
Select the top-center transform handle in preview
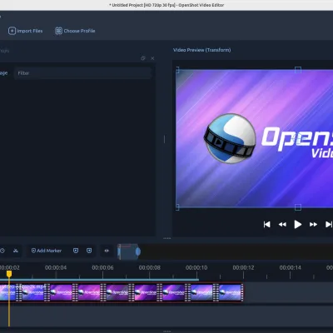coord(298,70)
